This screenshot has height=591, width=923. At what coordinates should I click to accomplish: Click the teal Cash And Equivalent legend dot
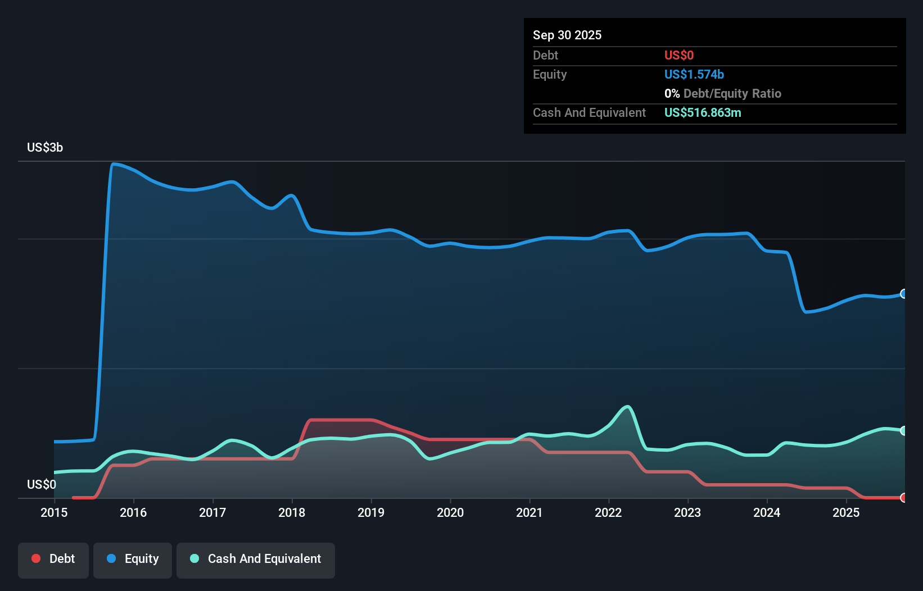pyautogui.click(x=194, y=558)
